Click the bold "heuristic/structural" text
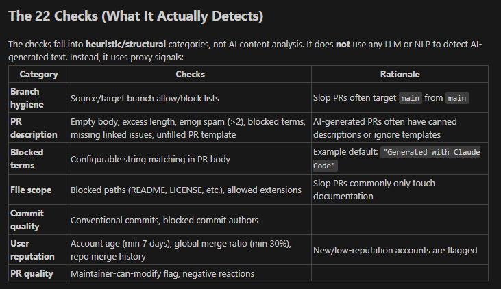 [125, 44]
